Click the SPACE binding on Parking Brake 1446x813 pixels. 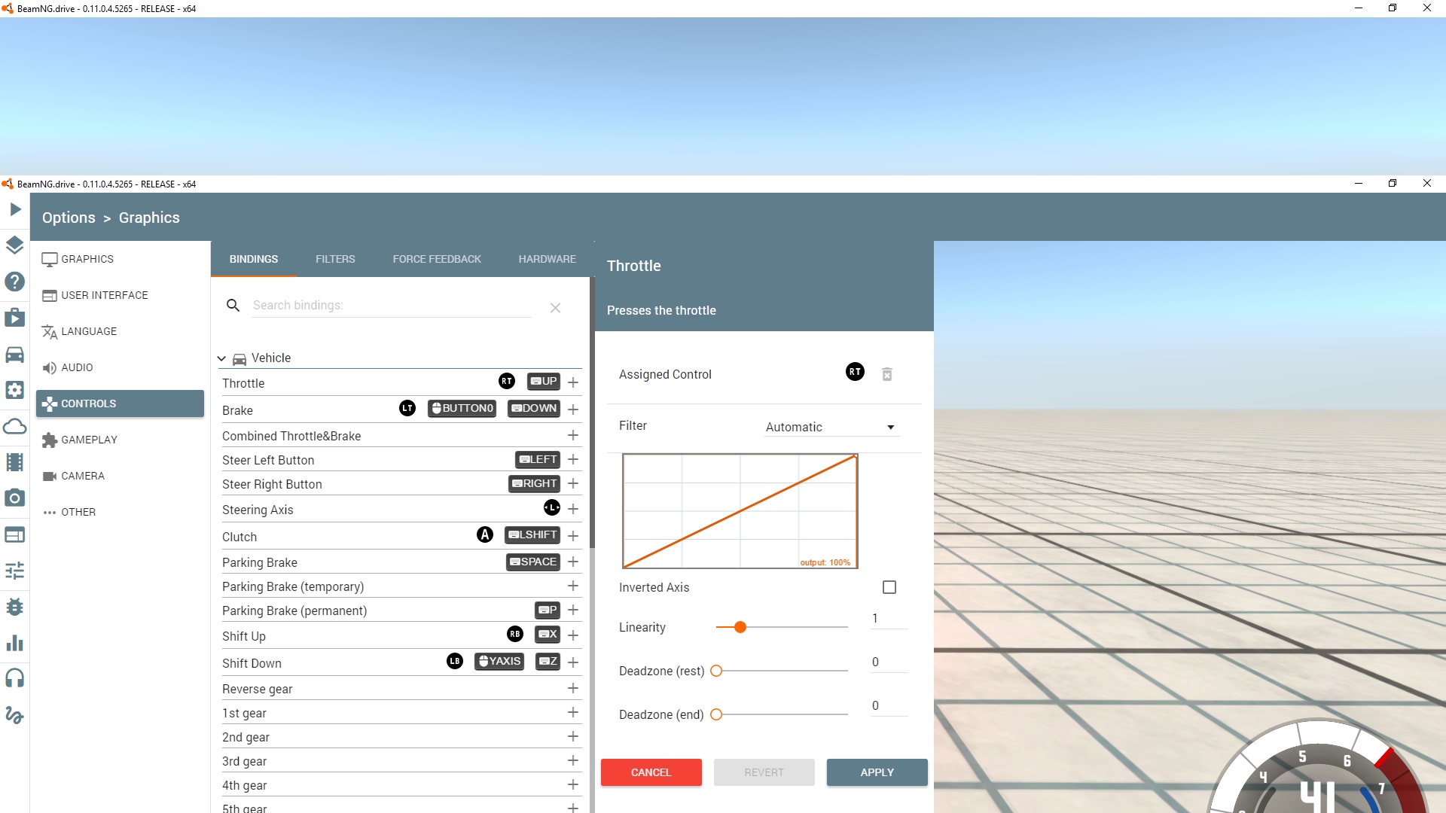(533, 562)
